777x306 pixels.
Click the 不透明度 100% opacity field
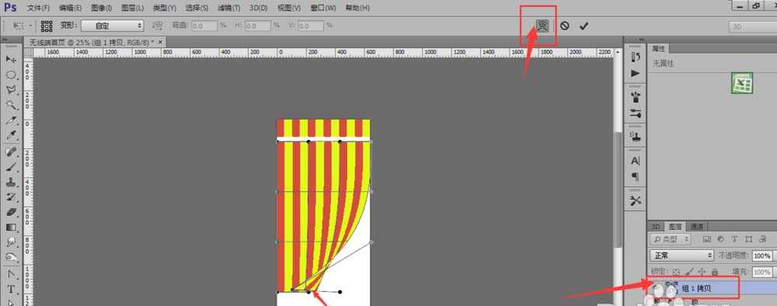pyautogui.click(x=761, y=256)
